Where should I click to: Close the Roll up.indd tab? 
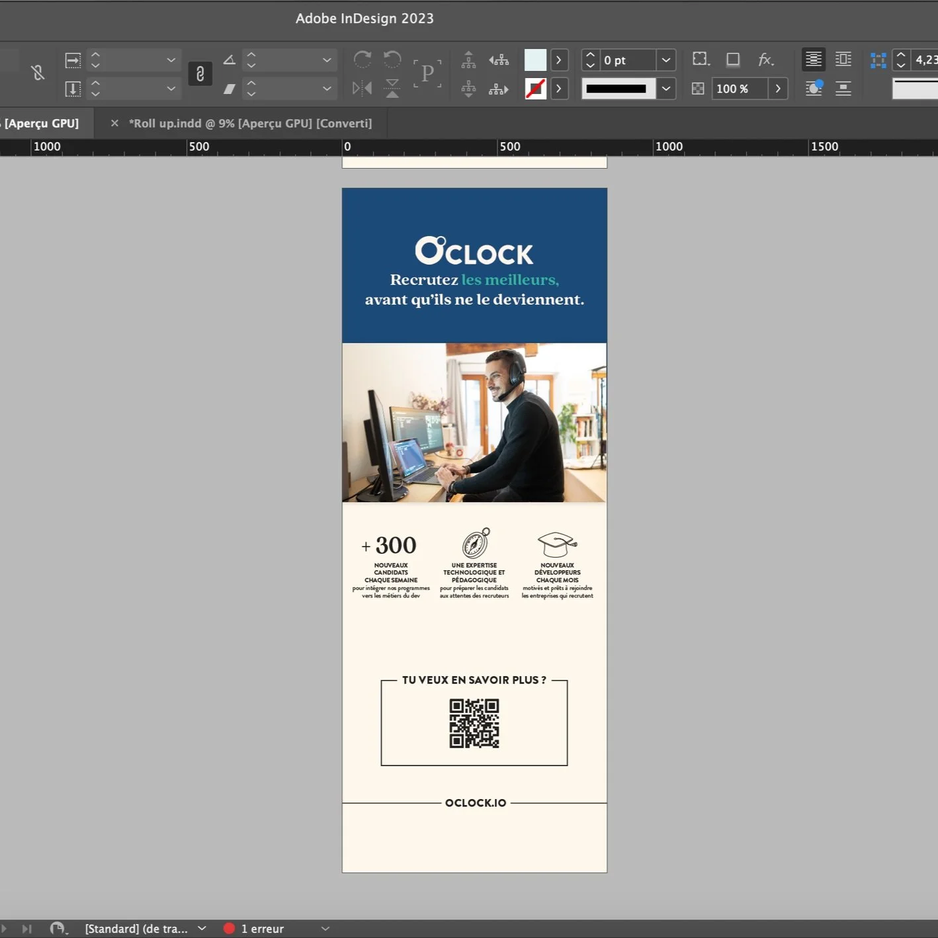(114, 123)
